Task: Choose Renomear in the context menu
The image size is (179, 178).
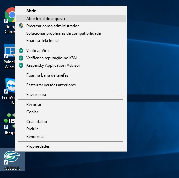Action: (71, 137)
